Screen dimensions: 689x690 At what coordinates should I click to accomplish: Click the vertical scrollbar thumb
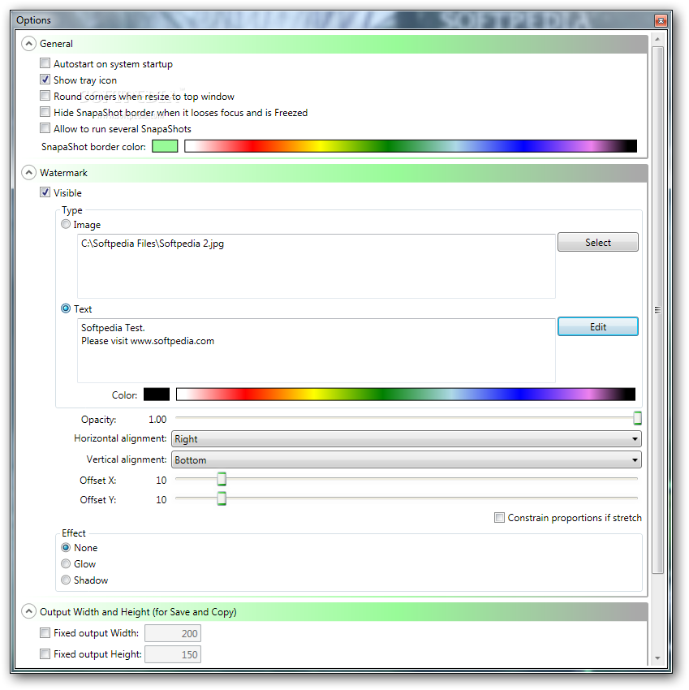[657, 310]
